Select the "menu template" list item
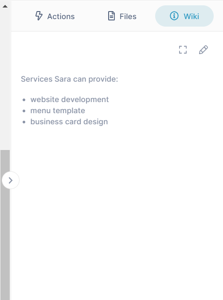223x300 pixels. tap(58, 111)
